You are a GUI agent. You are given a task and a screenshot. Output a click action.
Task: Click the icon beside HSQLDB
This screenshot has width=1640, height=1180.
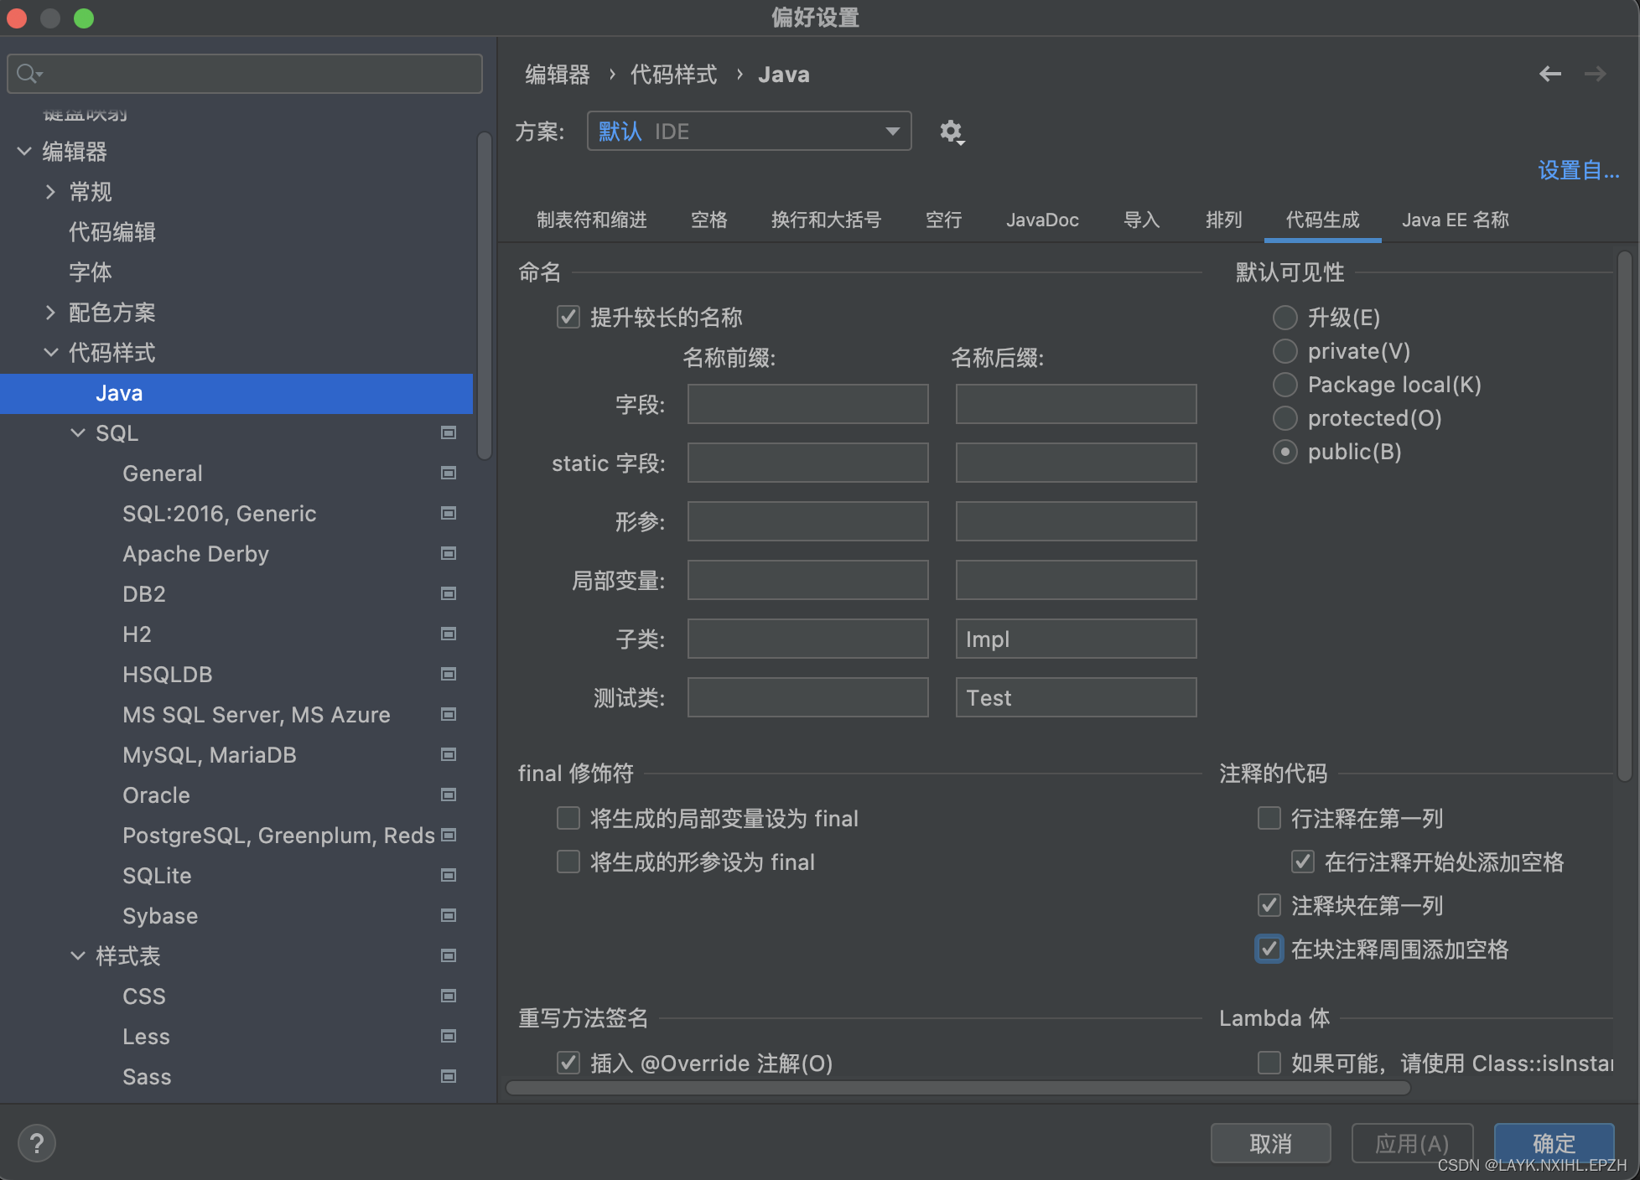tap(449, 674)
